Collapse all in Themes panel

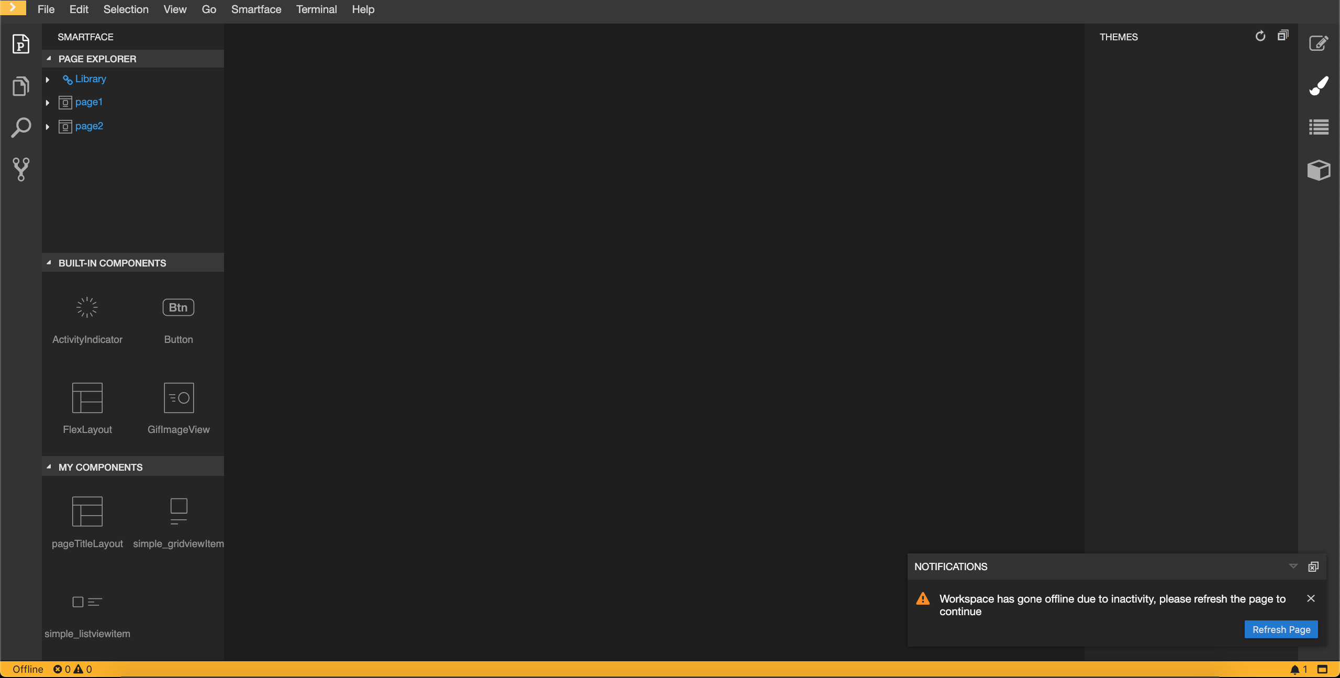coord(1283,36)
